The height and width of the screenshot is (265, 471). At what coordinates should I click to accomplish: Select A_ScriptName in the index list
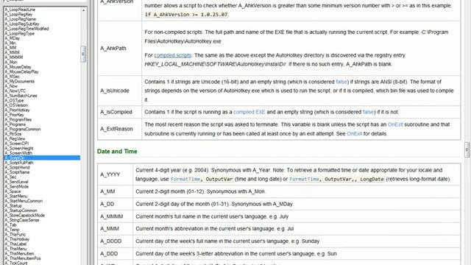17,172
